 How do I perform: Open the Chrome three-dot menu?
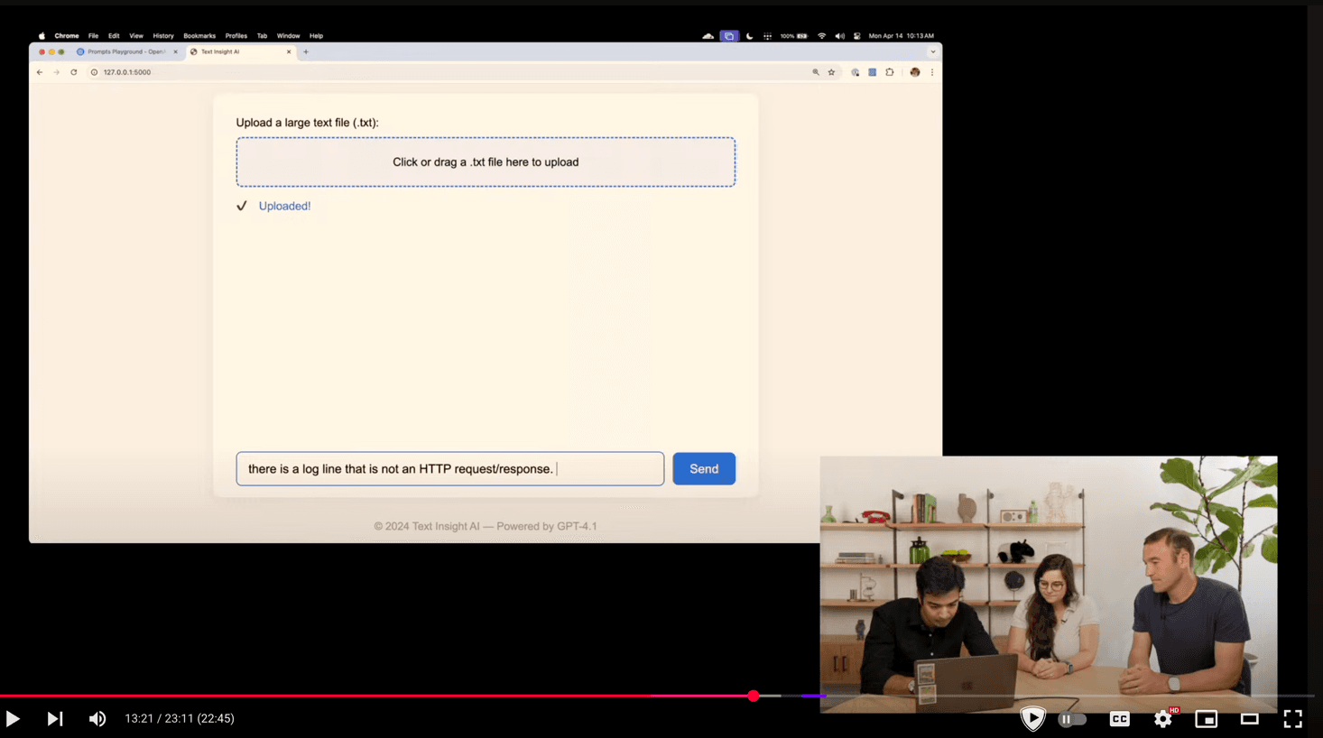coord(932,72)
